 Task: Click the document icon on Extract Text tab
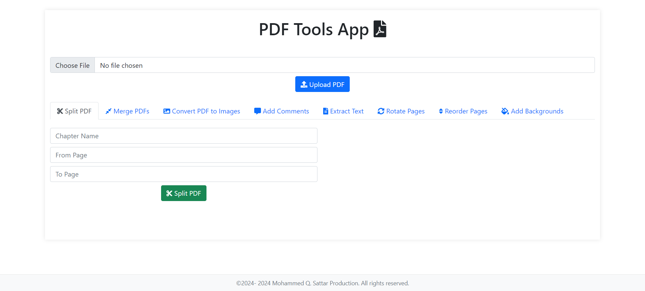[x=326, y=111]
